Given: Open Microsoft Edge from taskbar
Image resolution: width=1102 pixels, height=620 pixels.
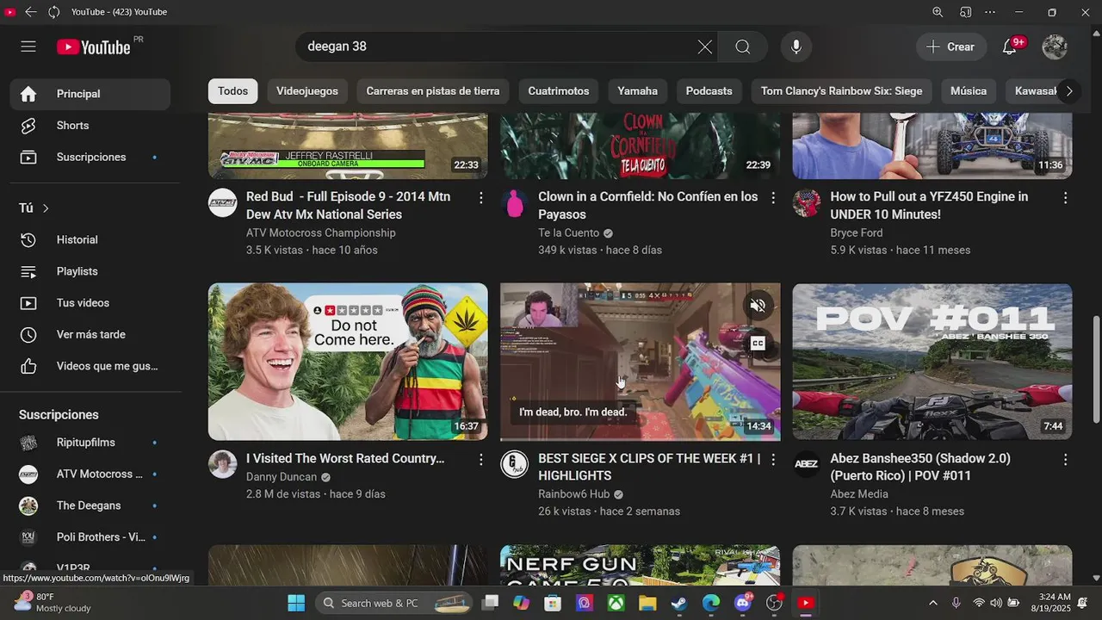Looking at the screenshot, I should tap(711, 603).
